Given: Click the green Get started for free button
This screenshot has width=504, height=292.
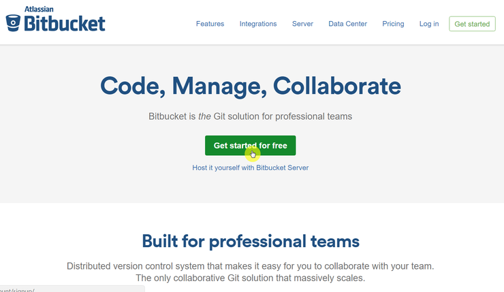Looking at the screenshot, I should point(251,146).
